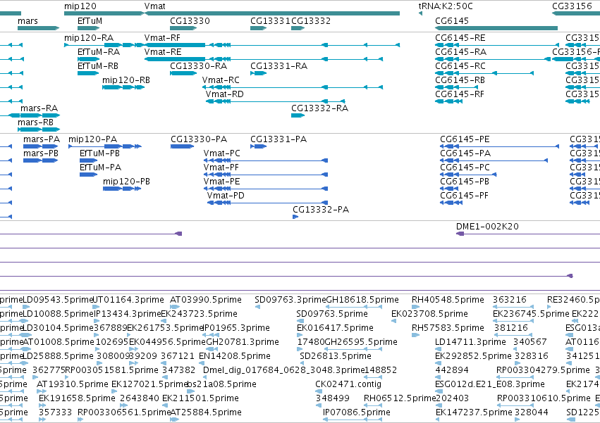Click the Vmat-PD protein label

[x=226, y=196]
